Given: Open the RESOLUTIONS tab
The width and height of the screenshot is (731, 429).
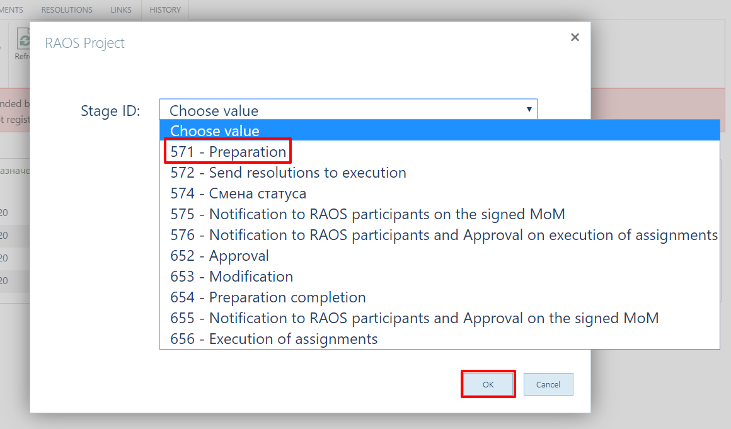Looking at the screenshot, I should click(67, 10).
